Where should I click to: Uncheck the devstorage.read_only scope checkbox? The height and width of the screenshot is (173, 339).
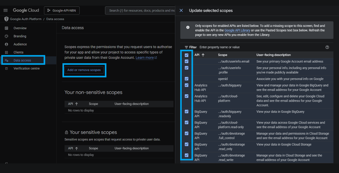(x=186, y=144)
